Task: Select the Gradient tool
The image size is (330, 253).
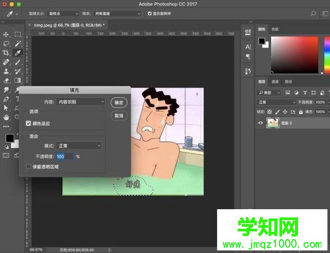Action: [18, 80]
